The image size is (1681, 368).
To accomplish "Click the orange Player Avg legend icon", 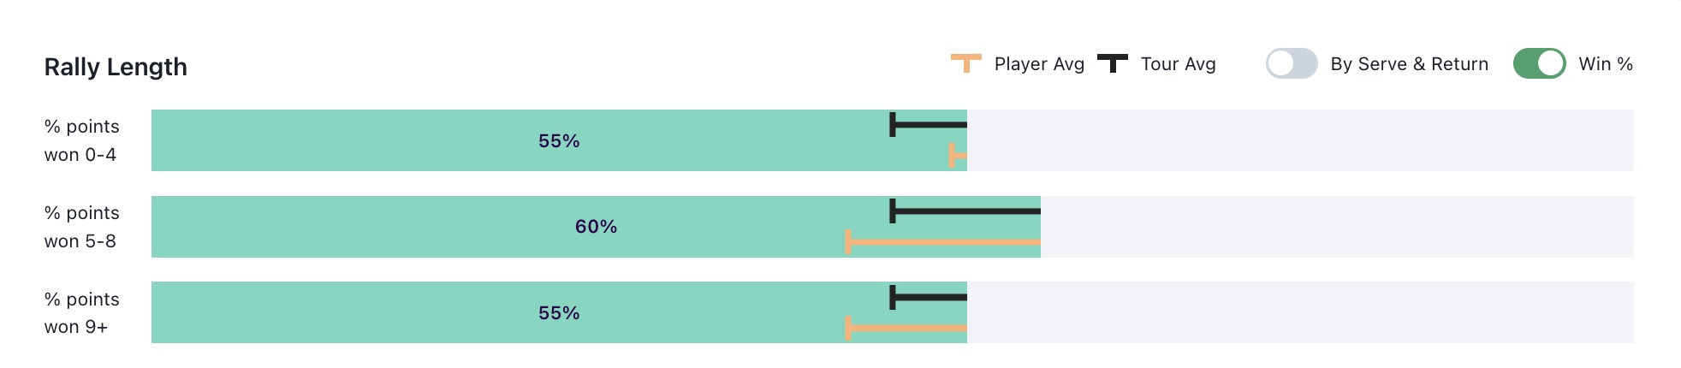I will (965, 63).
